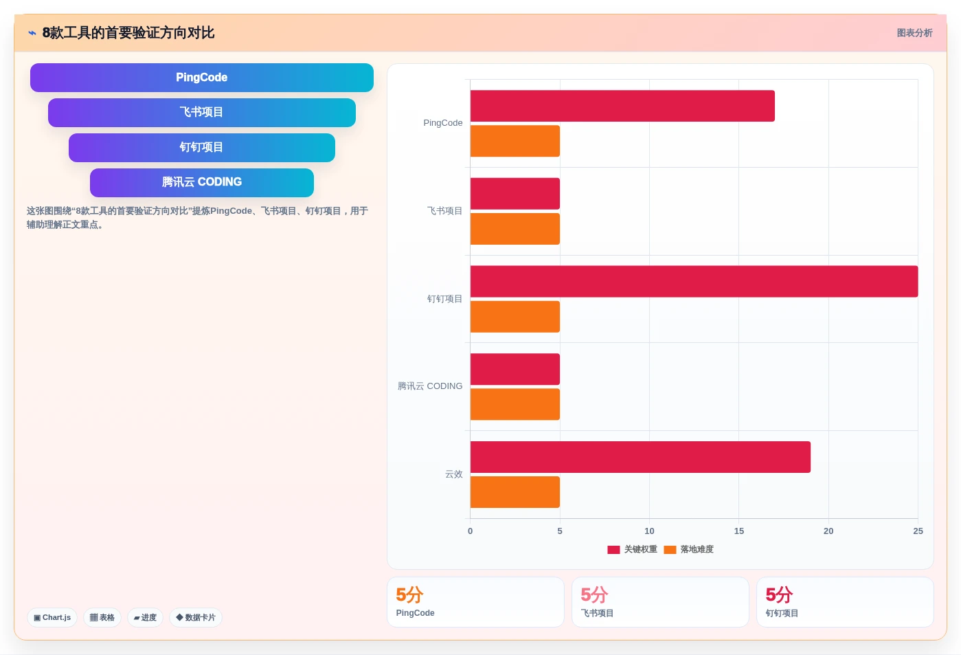Select the 飞书项目 funnel bar

tap(202, 113)
